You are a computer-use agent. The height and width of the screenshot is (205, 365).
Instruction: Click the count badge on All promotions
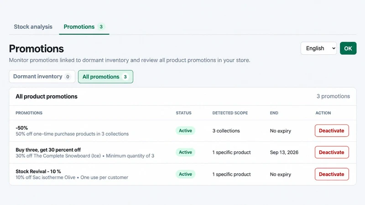click(125, 77)
